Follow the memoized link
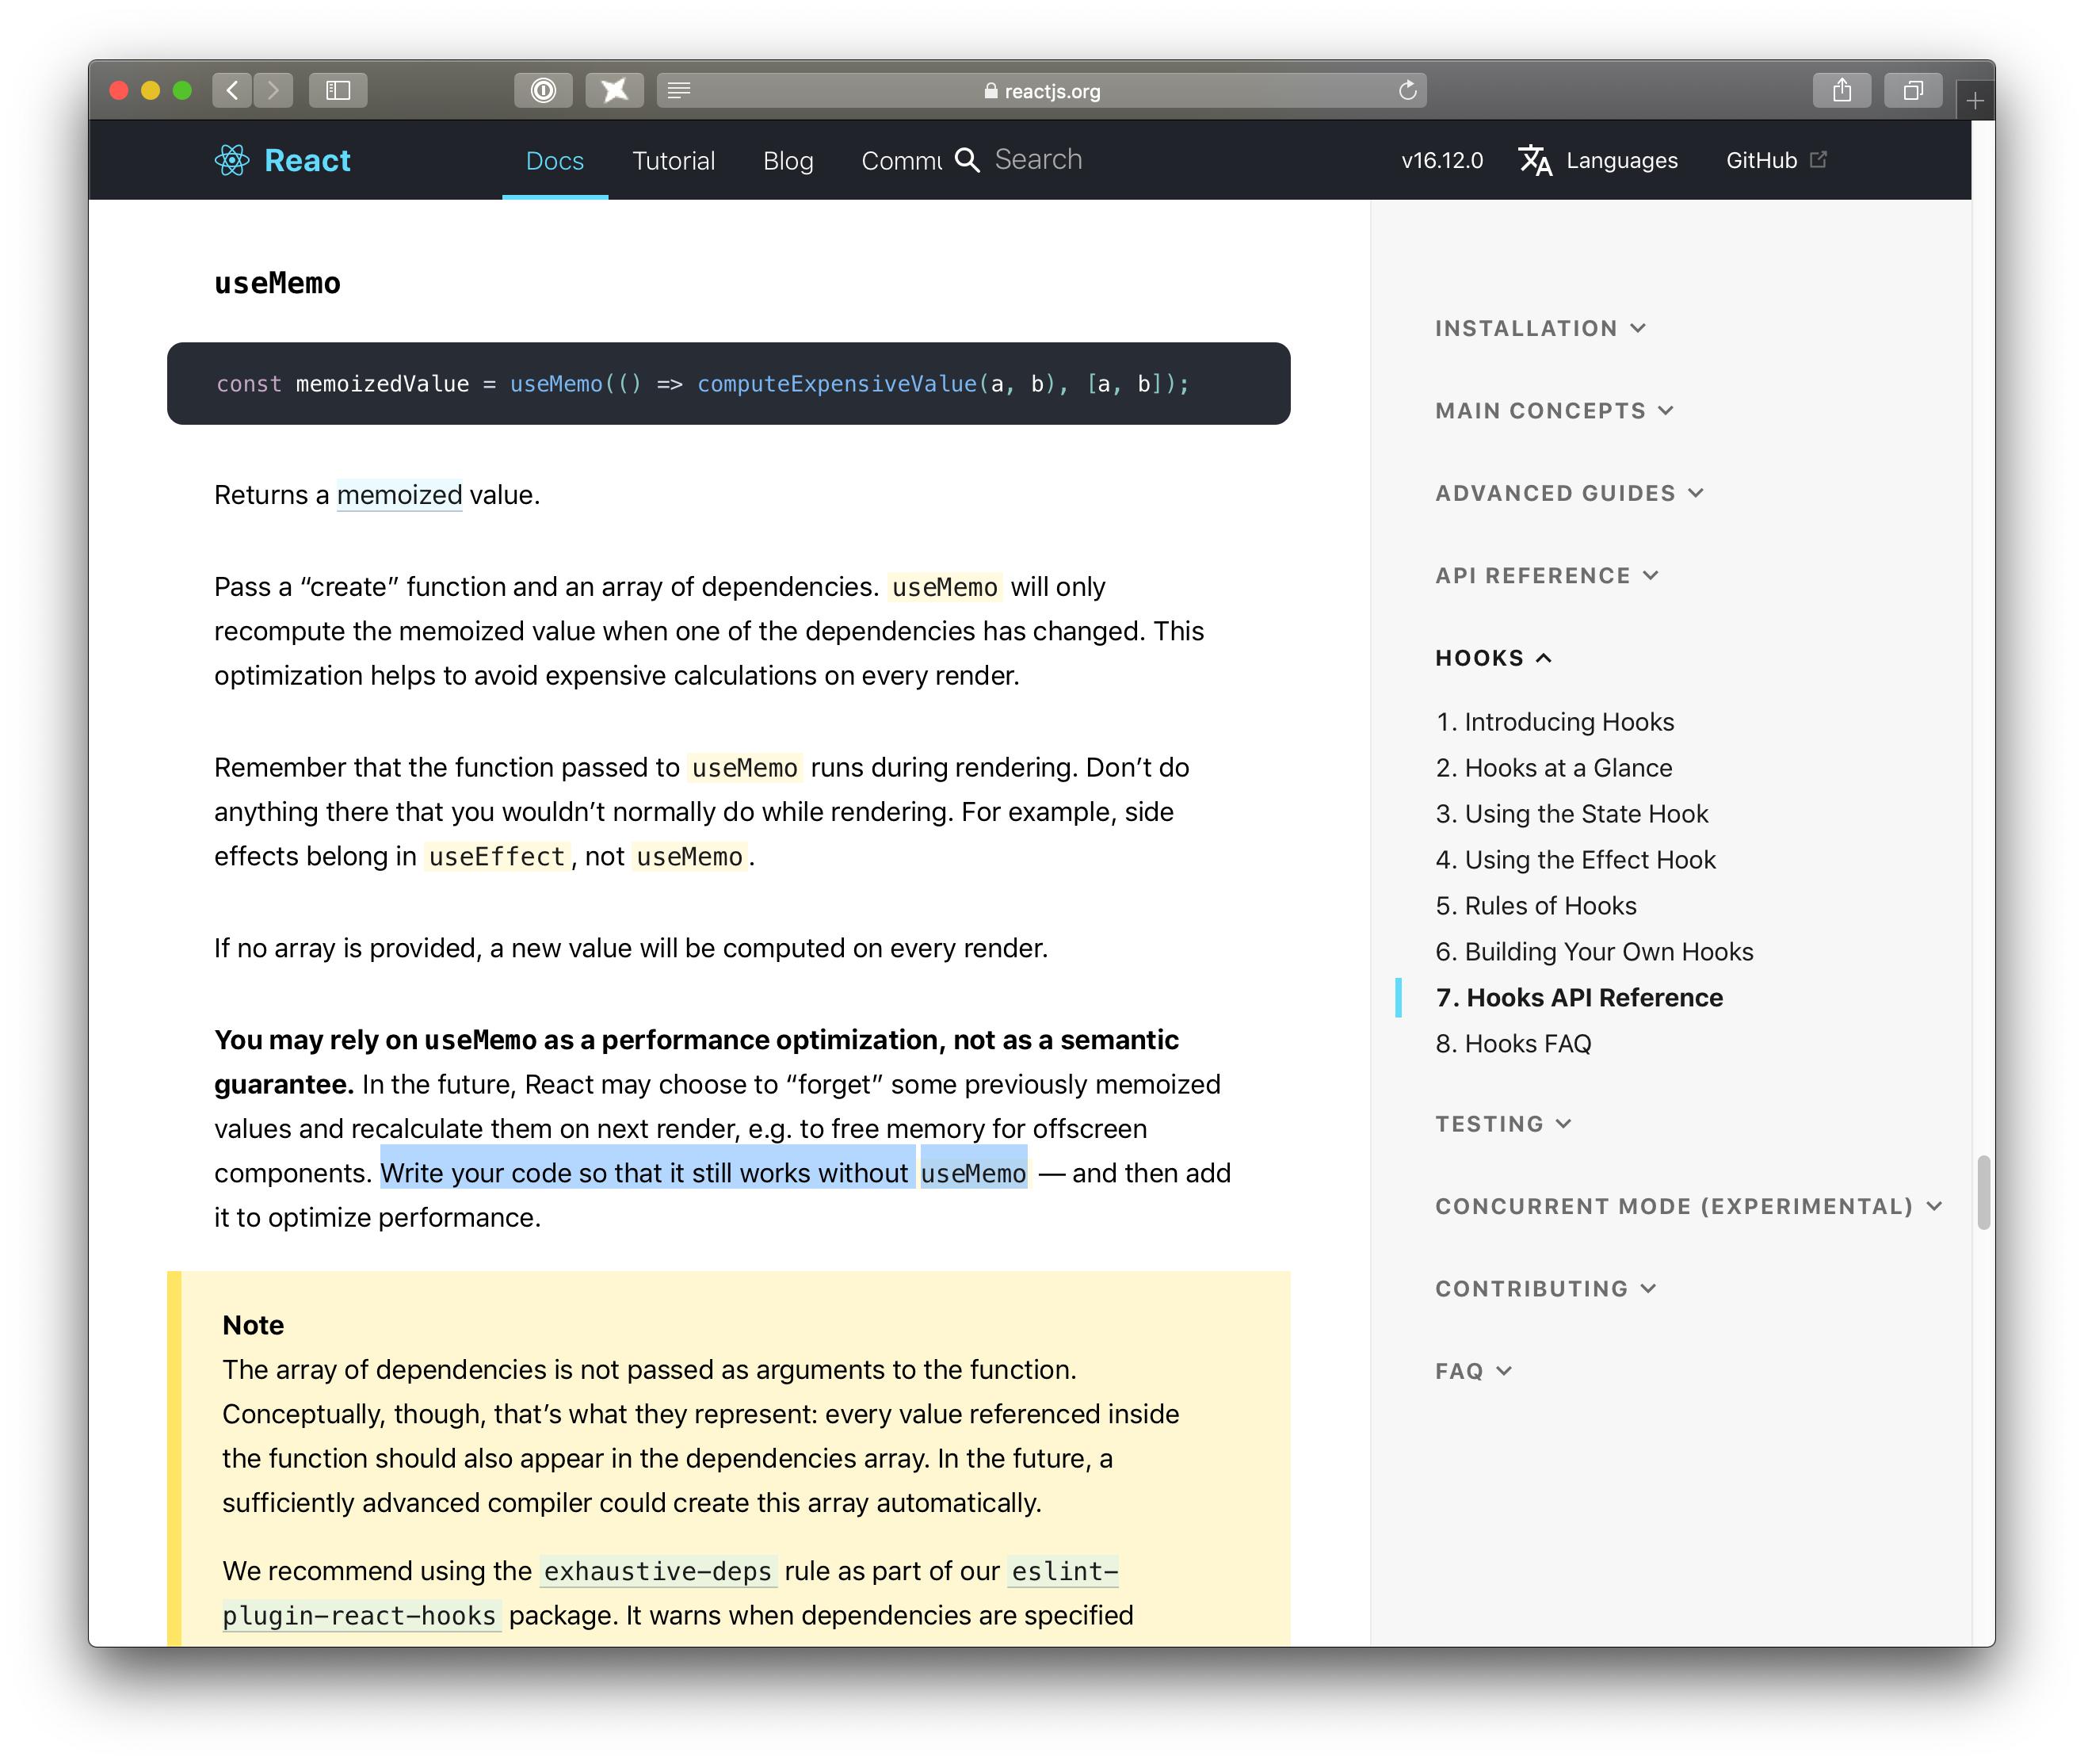 (x=399, y=495)
